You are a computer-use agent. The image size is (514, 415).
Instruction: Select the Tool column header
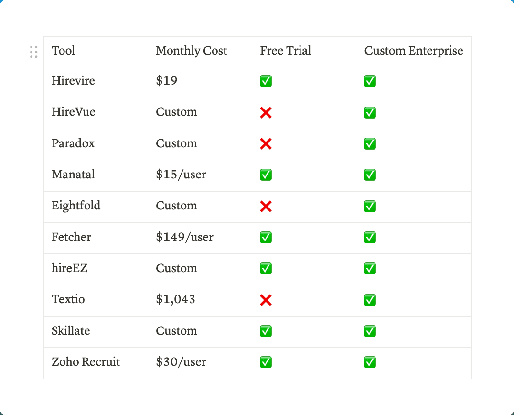pos(64,51)
